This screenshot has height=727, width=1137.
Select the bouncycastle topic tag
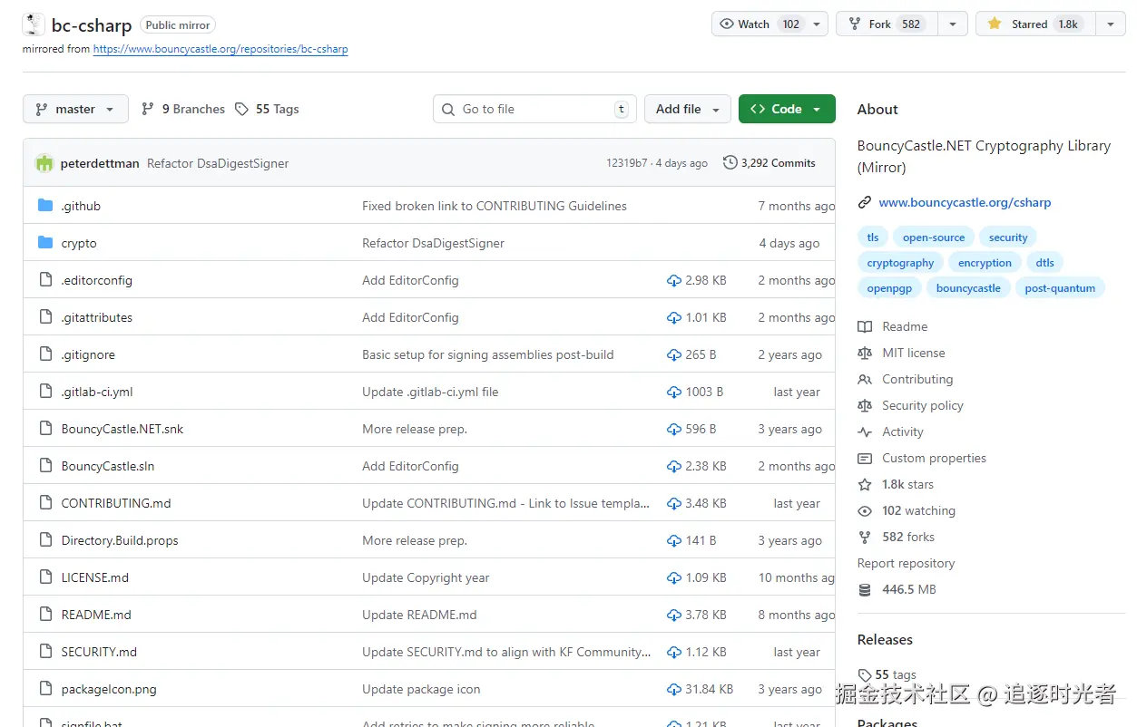[x=968, y=288]
